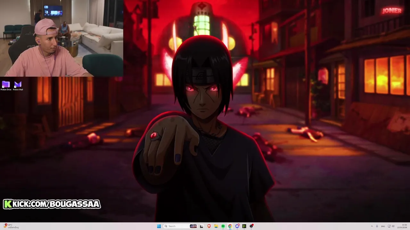Open File Explorer from the taskbar
410x230 pixels.
[216, 226]
